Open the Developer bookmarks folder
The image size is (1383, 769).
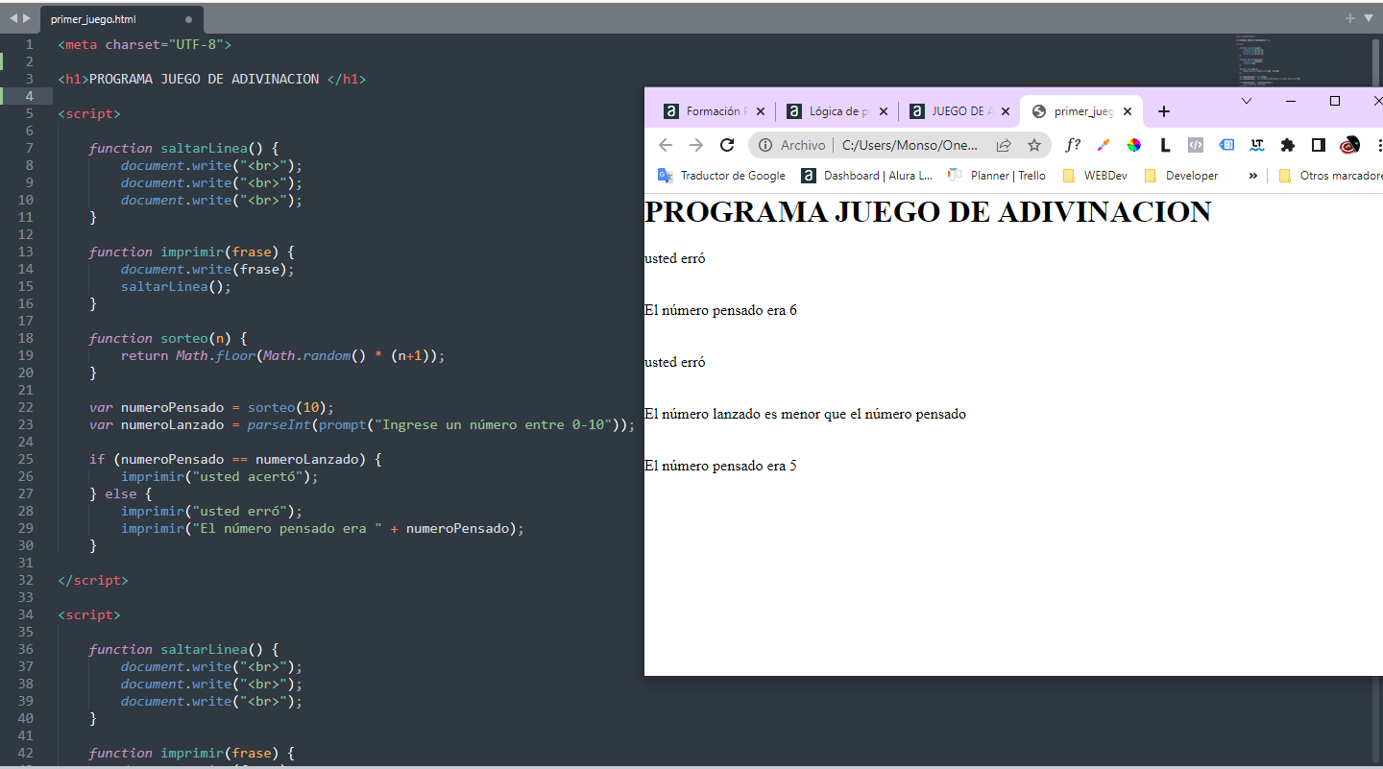1181,176
